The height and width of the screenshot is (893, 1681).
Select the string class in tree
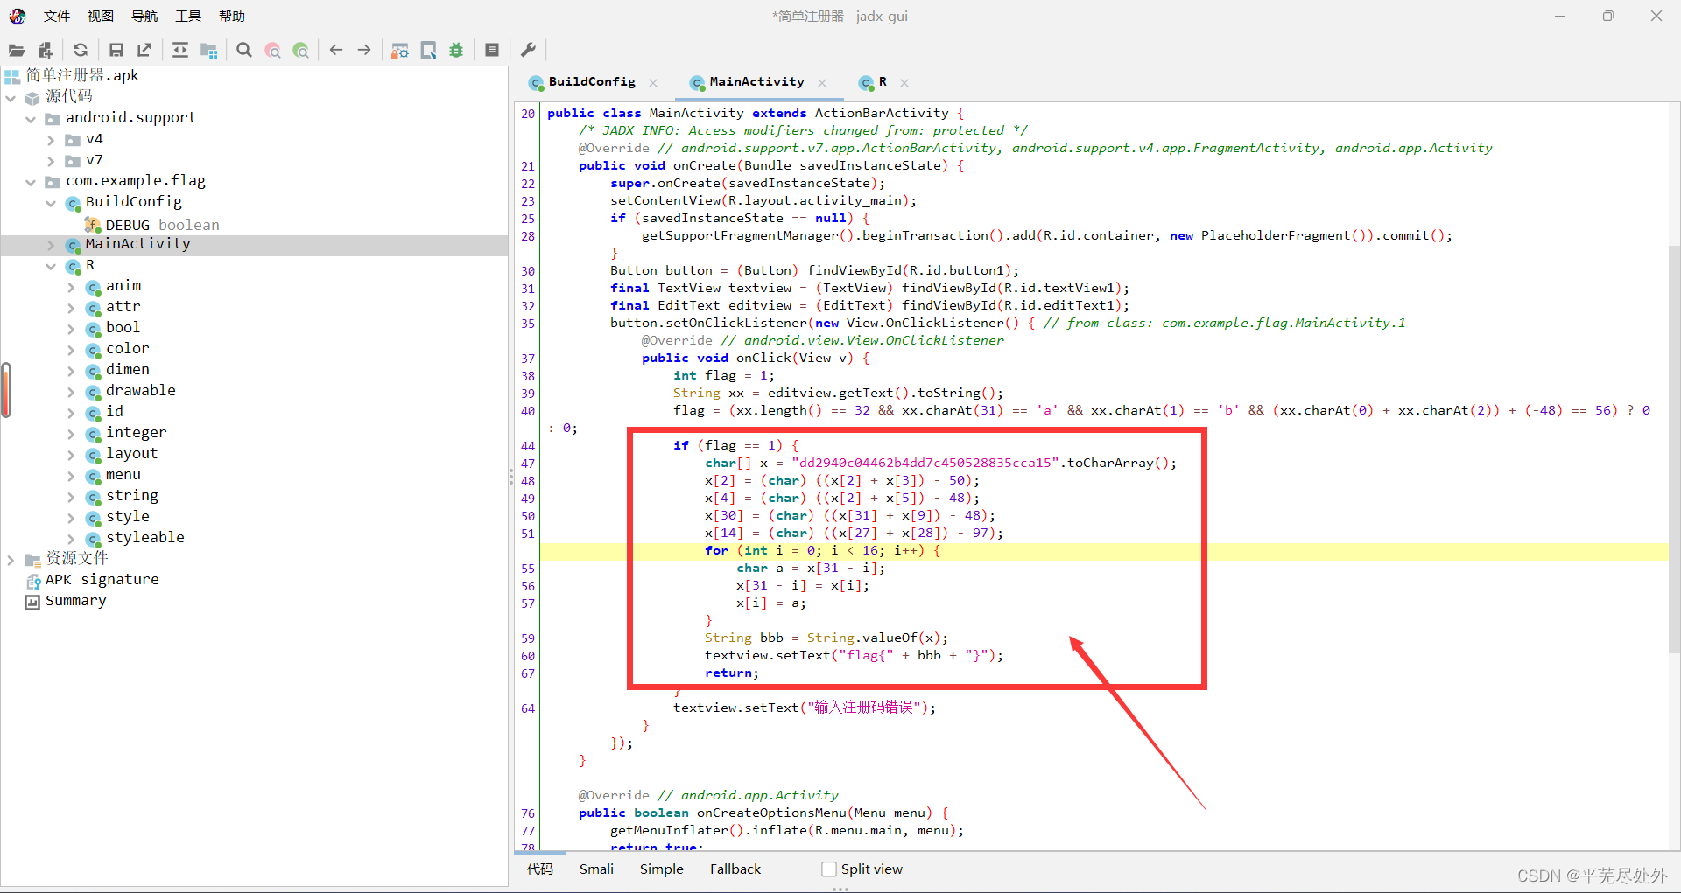(132, 496)
